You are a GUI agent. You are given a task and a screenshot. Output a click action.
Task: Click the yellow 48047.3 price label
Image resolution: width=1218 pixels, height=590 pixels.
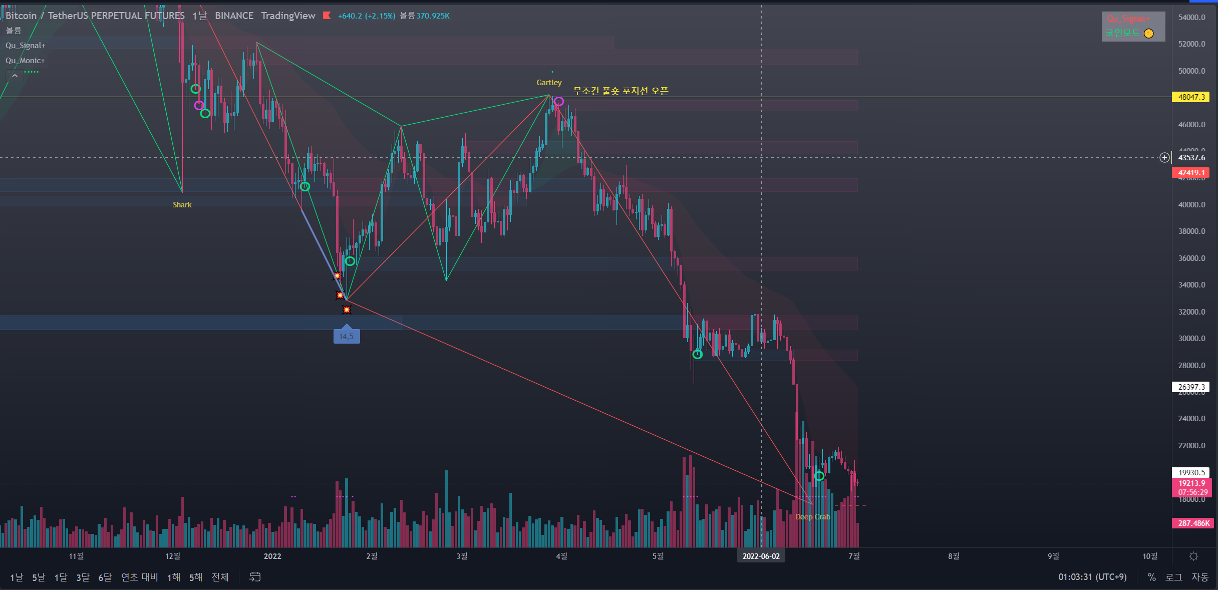coord(1190,97)
